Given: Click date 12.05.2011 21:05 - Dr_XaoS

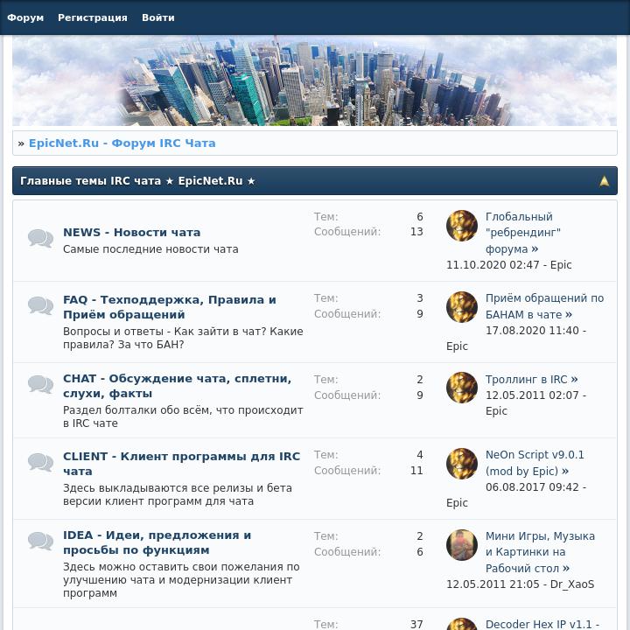Looking at the screenshot, I should click(x=521, y=584).
